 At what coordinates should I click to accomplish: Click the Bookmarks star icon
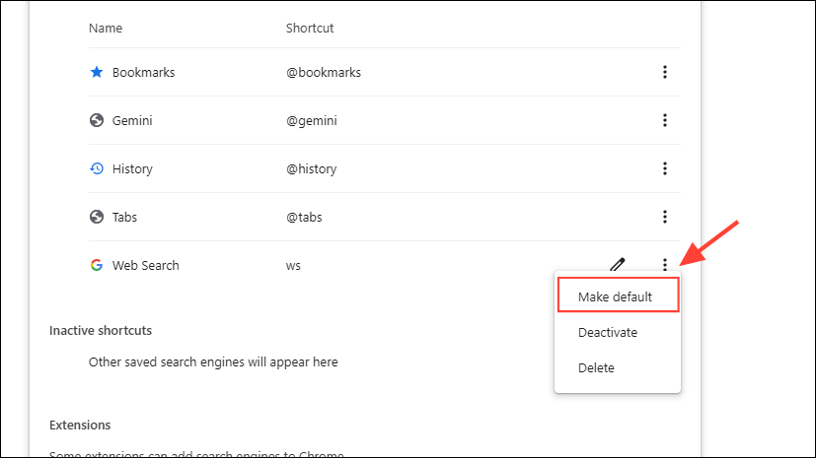pos(97,72)
